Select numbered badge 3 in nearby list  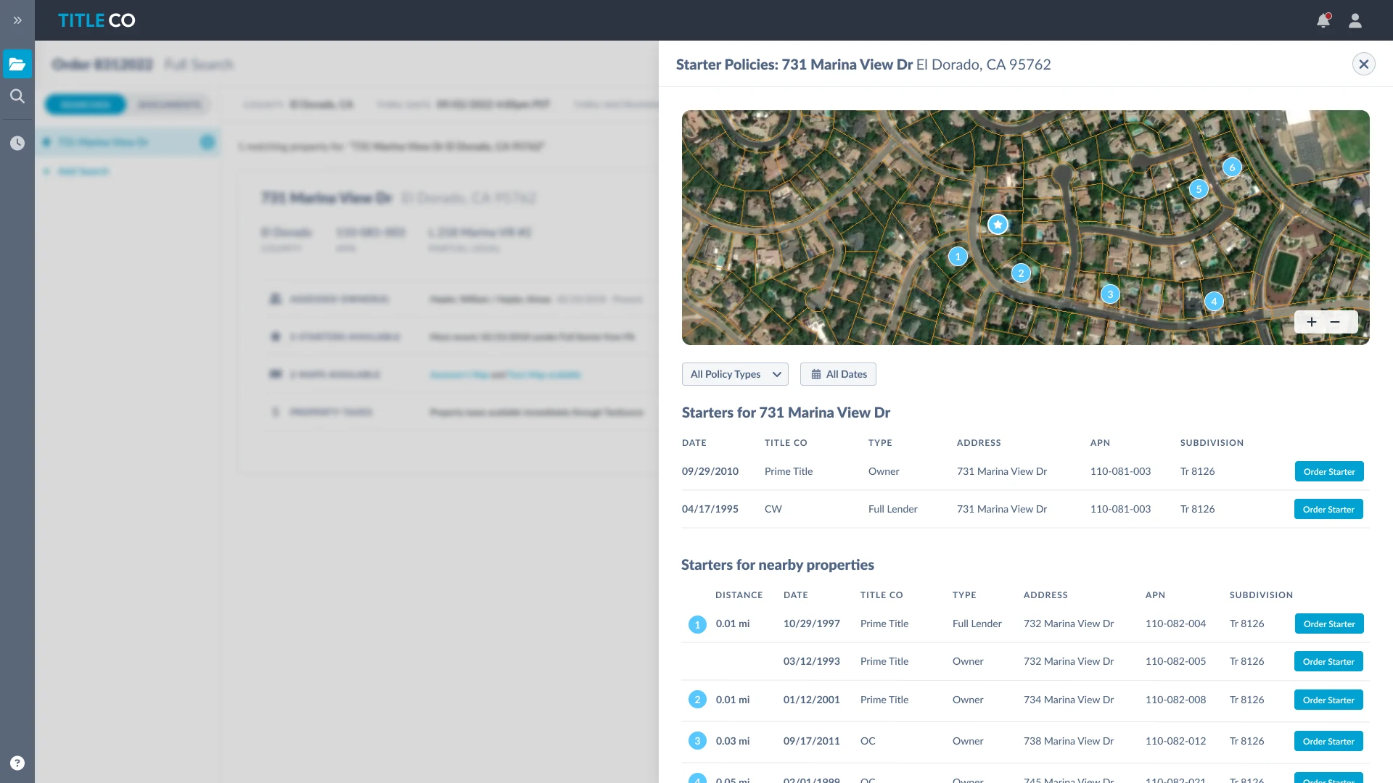pyautogui.click(x=697, y=741)
